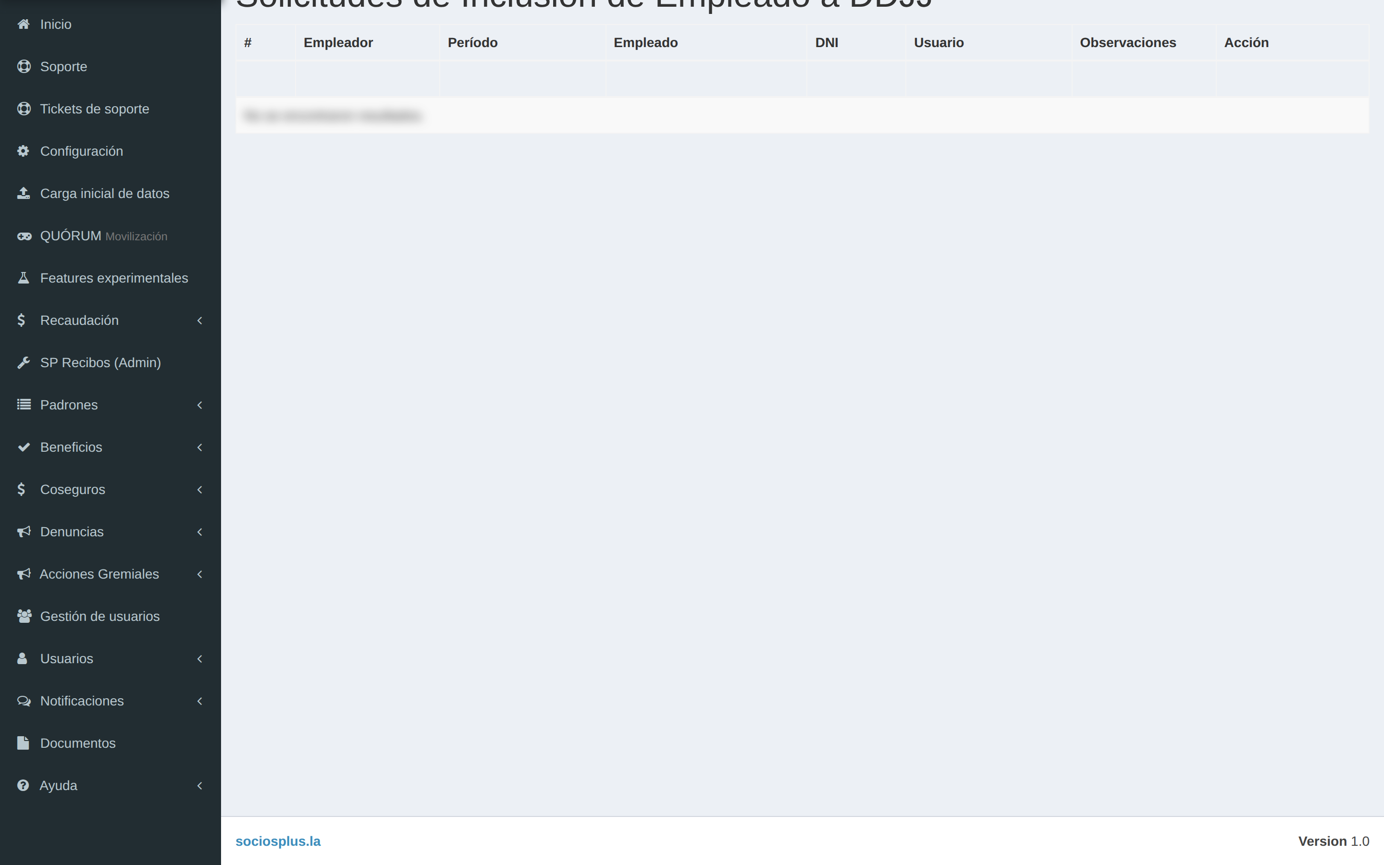Image resolution: width=1384 pixels, height=865 pixels.
Task: Click the upload icon beside Carga inicial de datos
Action: (x=24, y=193)
